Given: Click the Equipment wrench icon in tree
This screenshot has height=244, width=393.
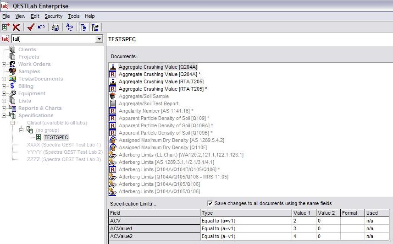Looking at the screenshot, I should coord(12,93).
